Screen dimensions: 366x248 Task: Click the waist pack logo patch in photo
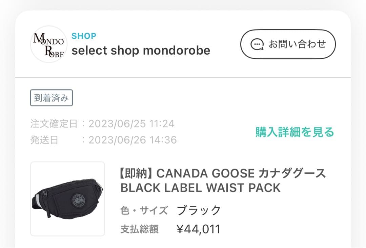pos(78,201)
